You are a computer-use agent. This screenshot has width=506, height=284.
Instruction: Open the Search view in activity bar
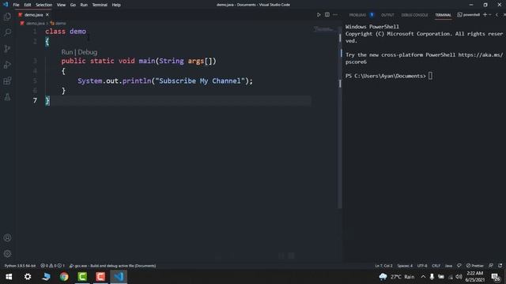[x=7, y=32]
